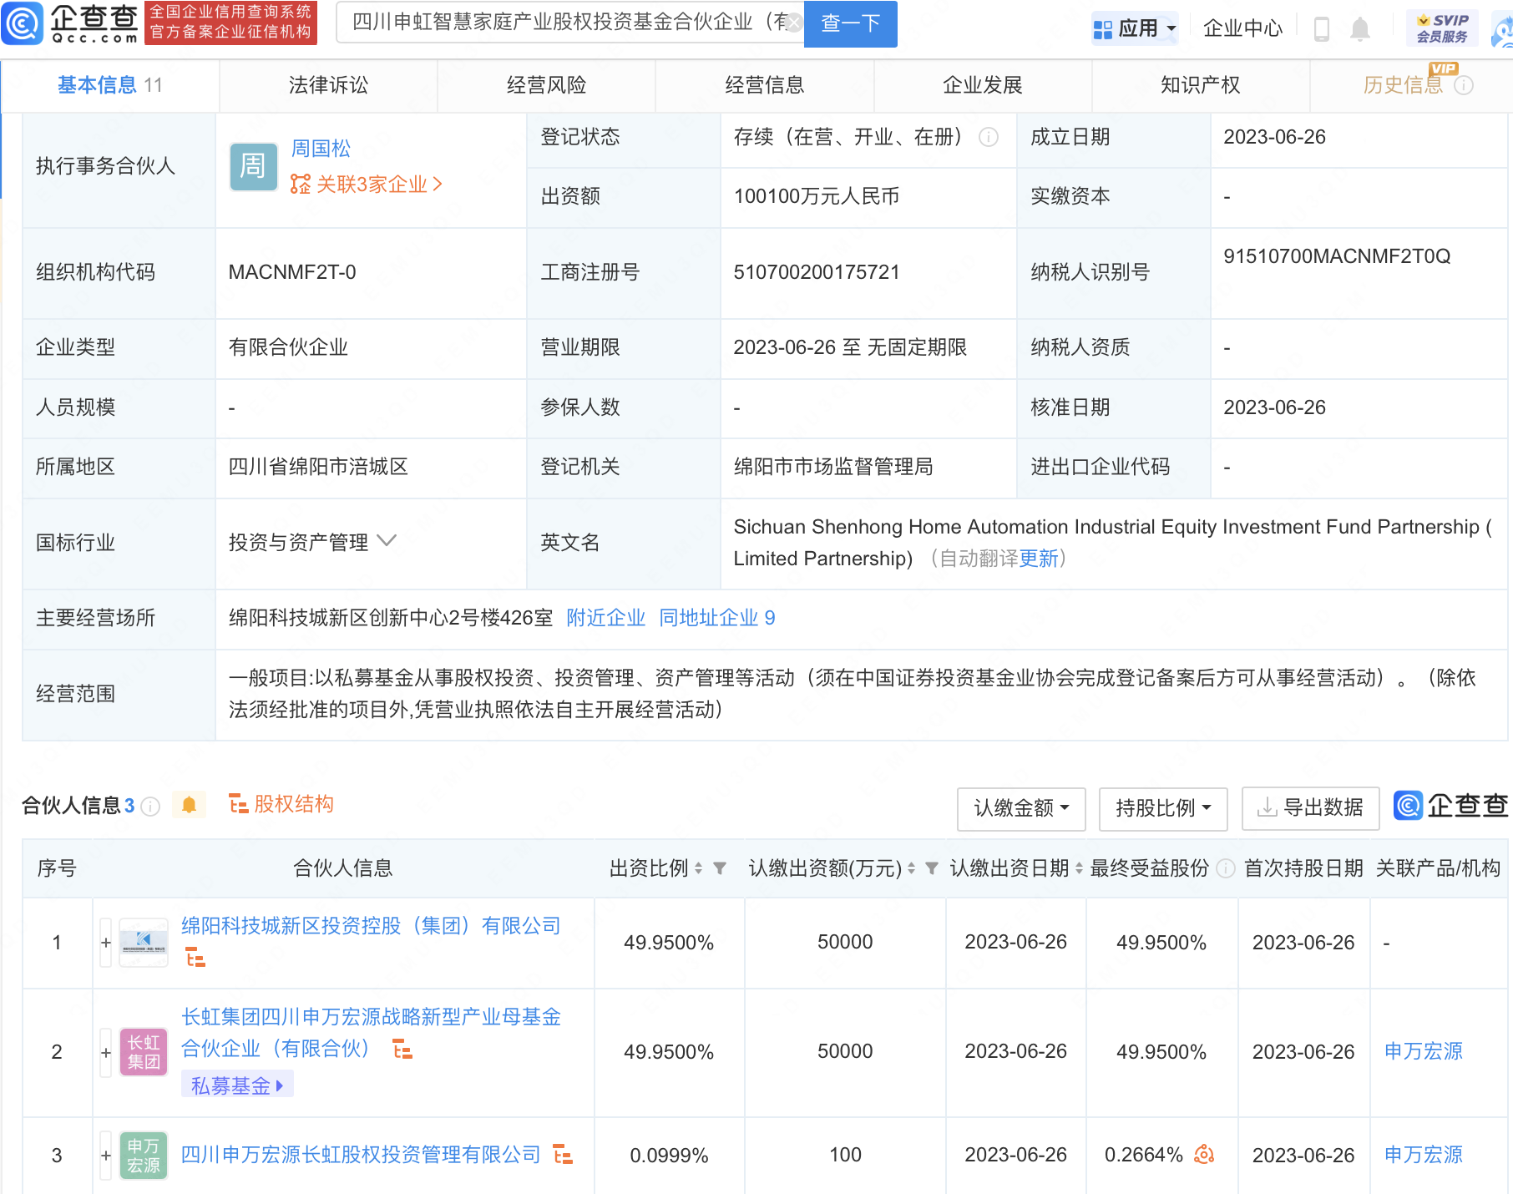Sort the 出资比例 column
This screenshot has width=1513, height=1194.
(699, 868)
